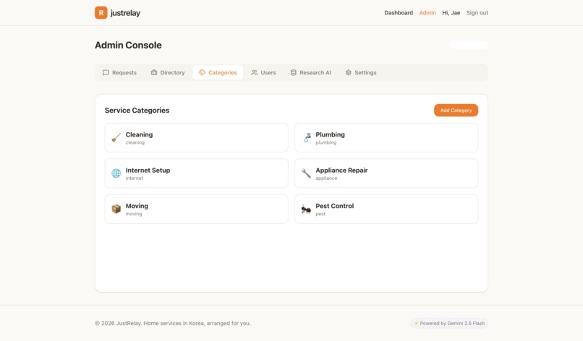Click the Appliance Repair category title

pos(341,170)
